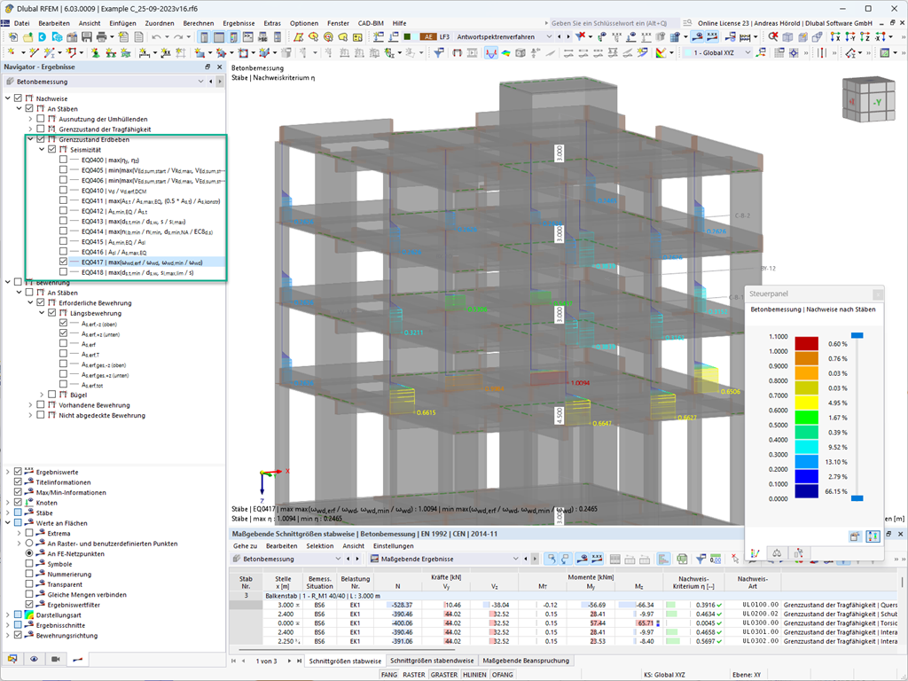Viewport: 908px width, 681px height.
Task: Click the view in Z direction axis icon
Action: coord(865,36)
